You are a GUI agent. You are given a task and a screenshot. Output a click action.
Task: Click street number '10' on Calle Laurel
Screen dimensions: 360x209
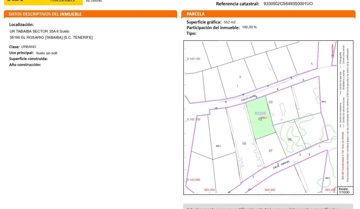(x=216, y=108)
